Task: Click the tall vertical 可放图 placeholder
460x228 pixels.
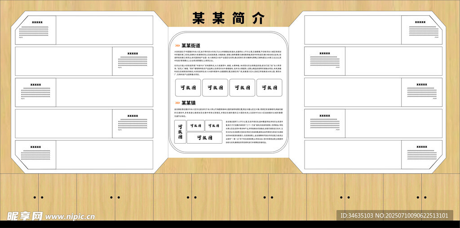Action: point(180,132)
